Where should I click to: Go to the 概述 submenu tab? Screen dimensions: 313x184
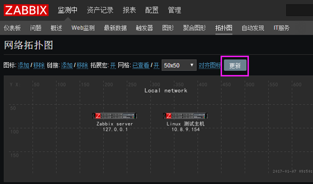pos(56,28)
